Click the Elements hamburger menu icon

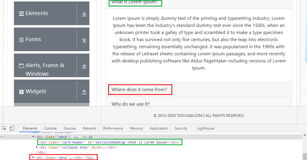click(x=21, y=14)
